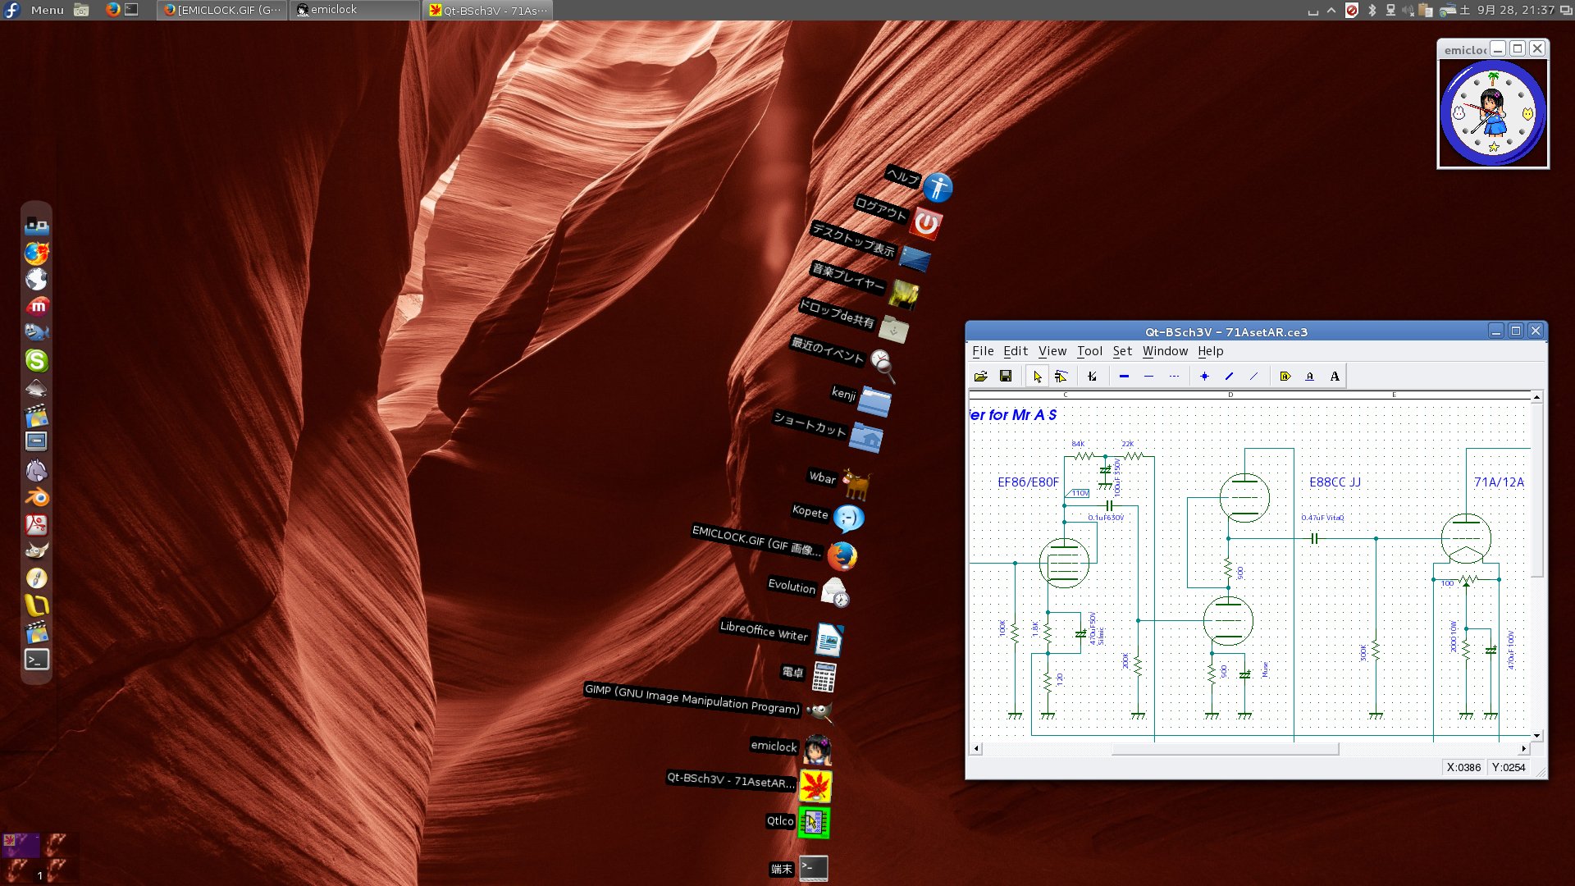Open the Window menu dropdown

tap(1165, 351)
